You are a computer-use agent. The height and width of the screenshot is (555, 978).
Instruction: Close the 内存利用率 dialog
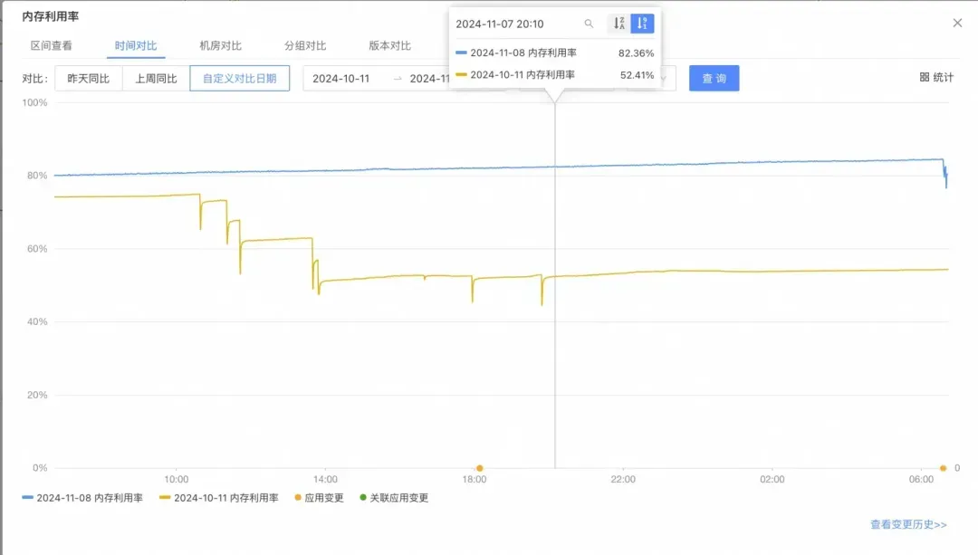(x=957, y=23)
